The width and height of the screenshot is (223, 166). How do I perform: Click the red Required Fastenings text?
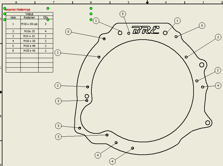[x=18, y=10]
